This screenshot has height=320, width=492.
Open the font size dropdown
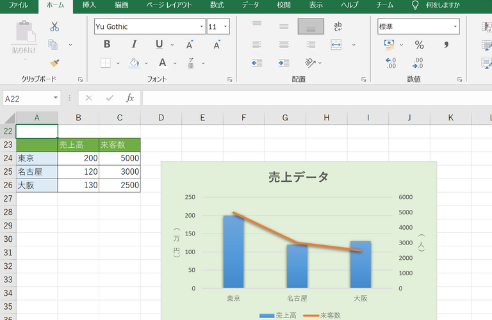[x=225, y=26]
